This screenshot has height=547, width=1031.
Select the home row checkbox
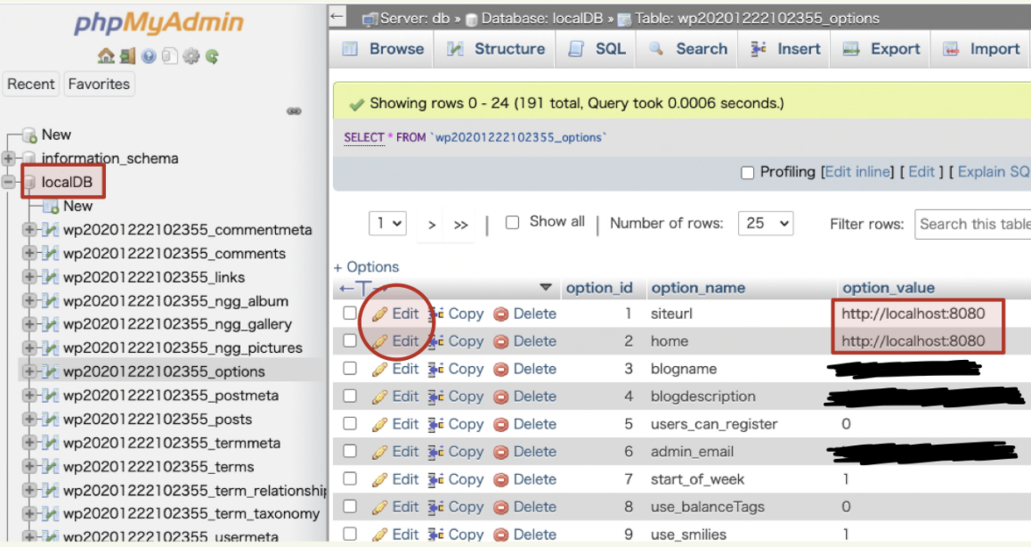tap(350, 341)
